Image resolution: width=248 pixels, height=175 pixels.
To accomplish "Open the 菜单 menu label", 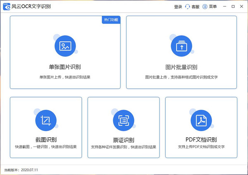I will 213,7.
